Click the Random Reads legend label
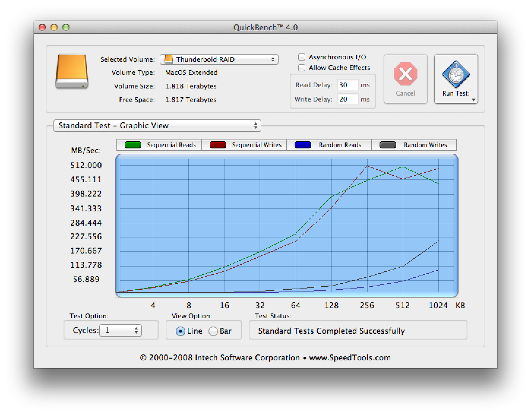This screenshot has width=531, height=415. 340,145
